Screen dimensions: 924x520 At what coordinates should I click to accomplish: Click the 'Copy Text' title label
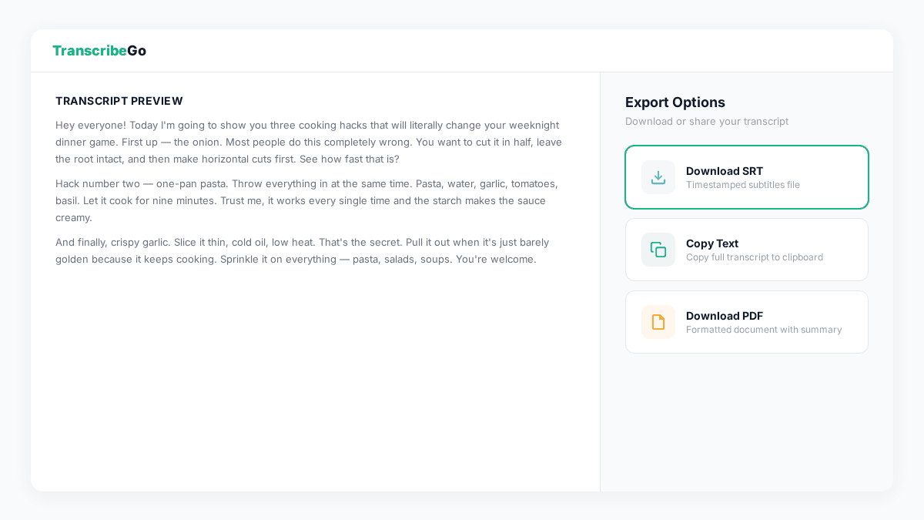click(712, 243)
